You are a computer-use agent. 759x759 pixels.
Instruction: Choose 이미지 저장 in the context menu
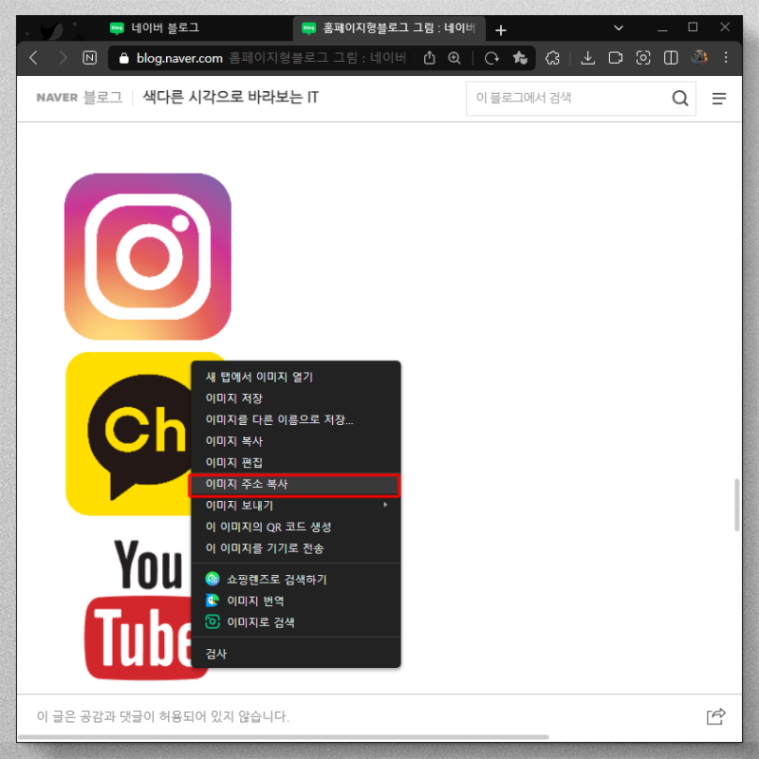coord(296,398)
